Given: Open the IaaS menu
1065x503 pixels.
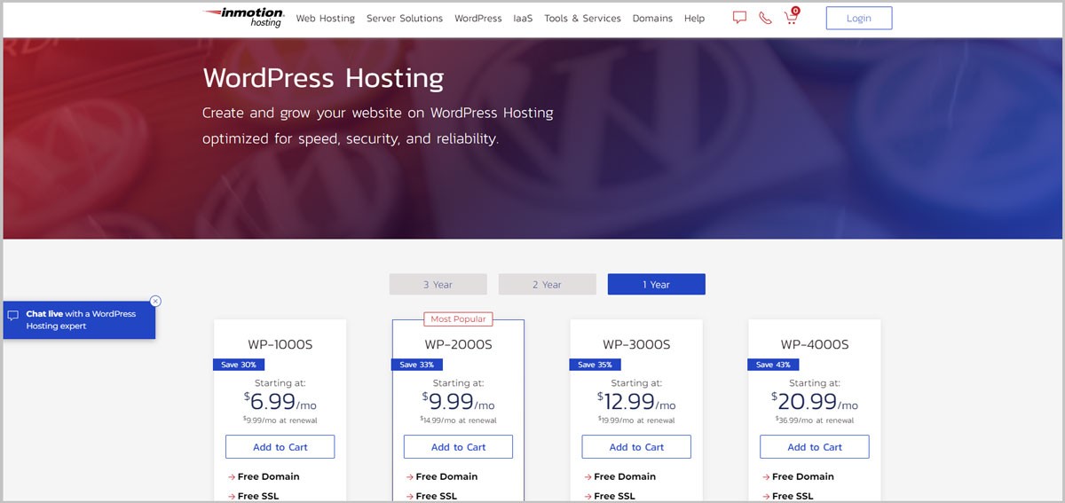Looking at the screenshot, I should [523, 18].
